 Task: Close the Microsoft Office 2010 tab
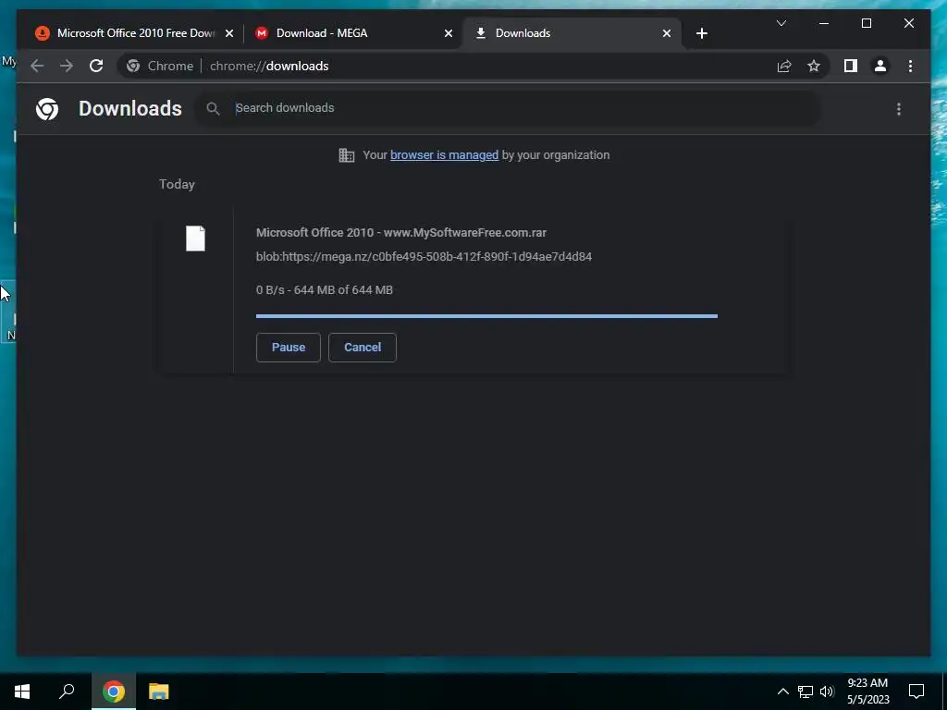229,33
